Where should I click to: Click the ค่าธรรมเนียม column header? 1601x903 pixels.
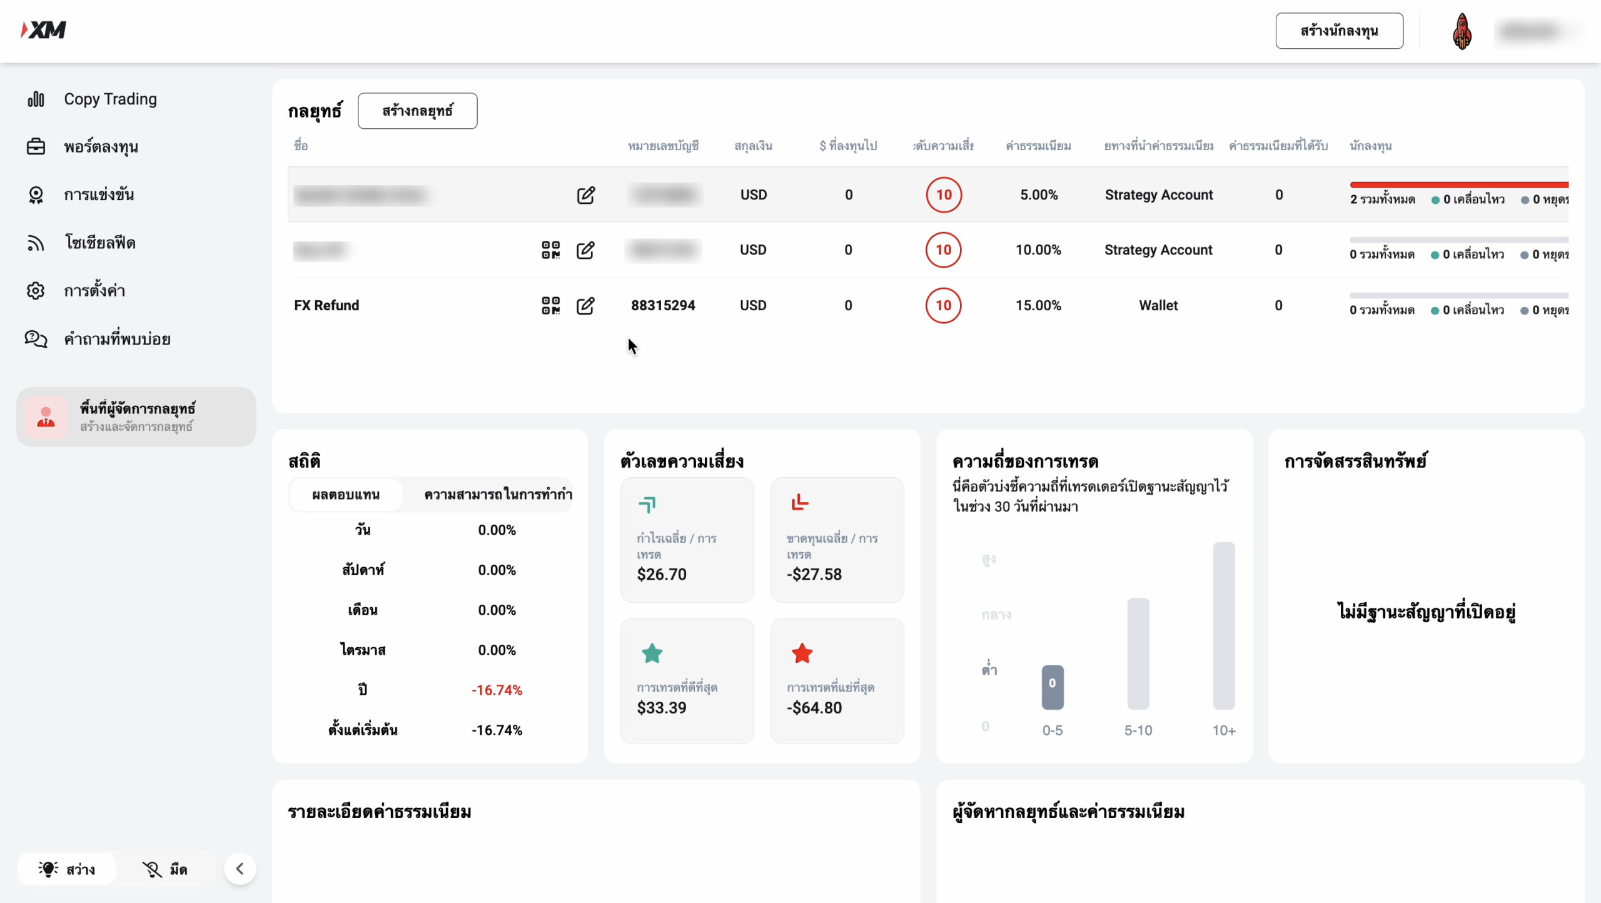point(1038,146)
